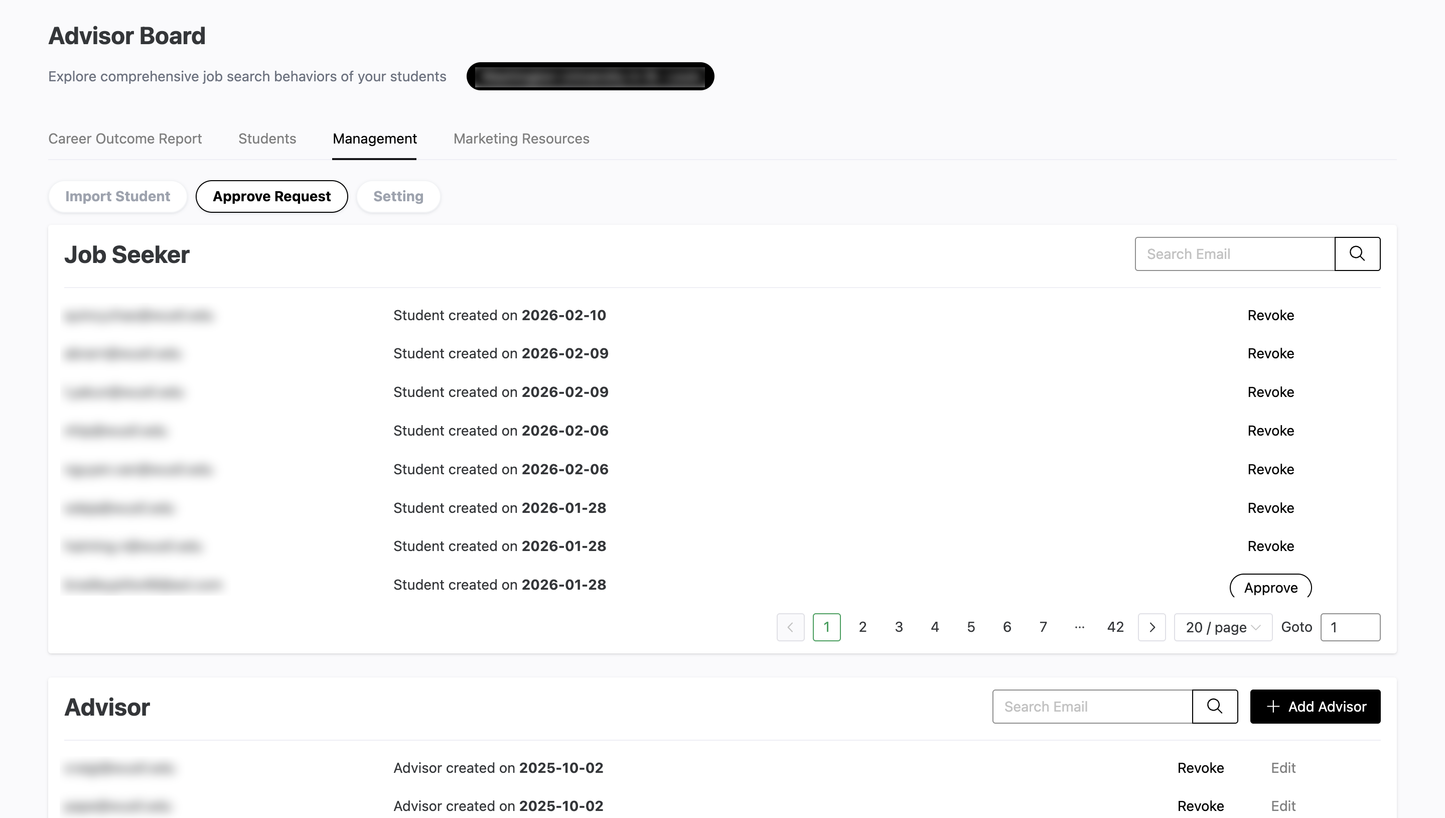Click the Job Seeker email search icon
Image resolution: width=1445 pixels, height=818 pixels.
(x=1357, y=253)
